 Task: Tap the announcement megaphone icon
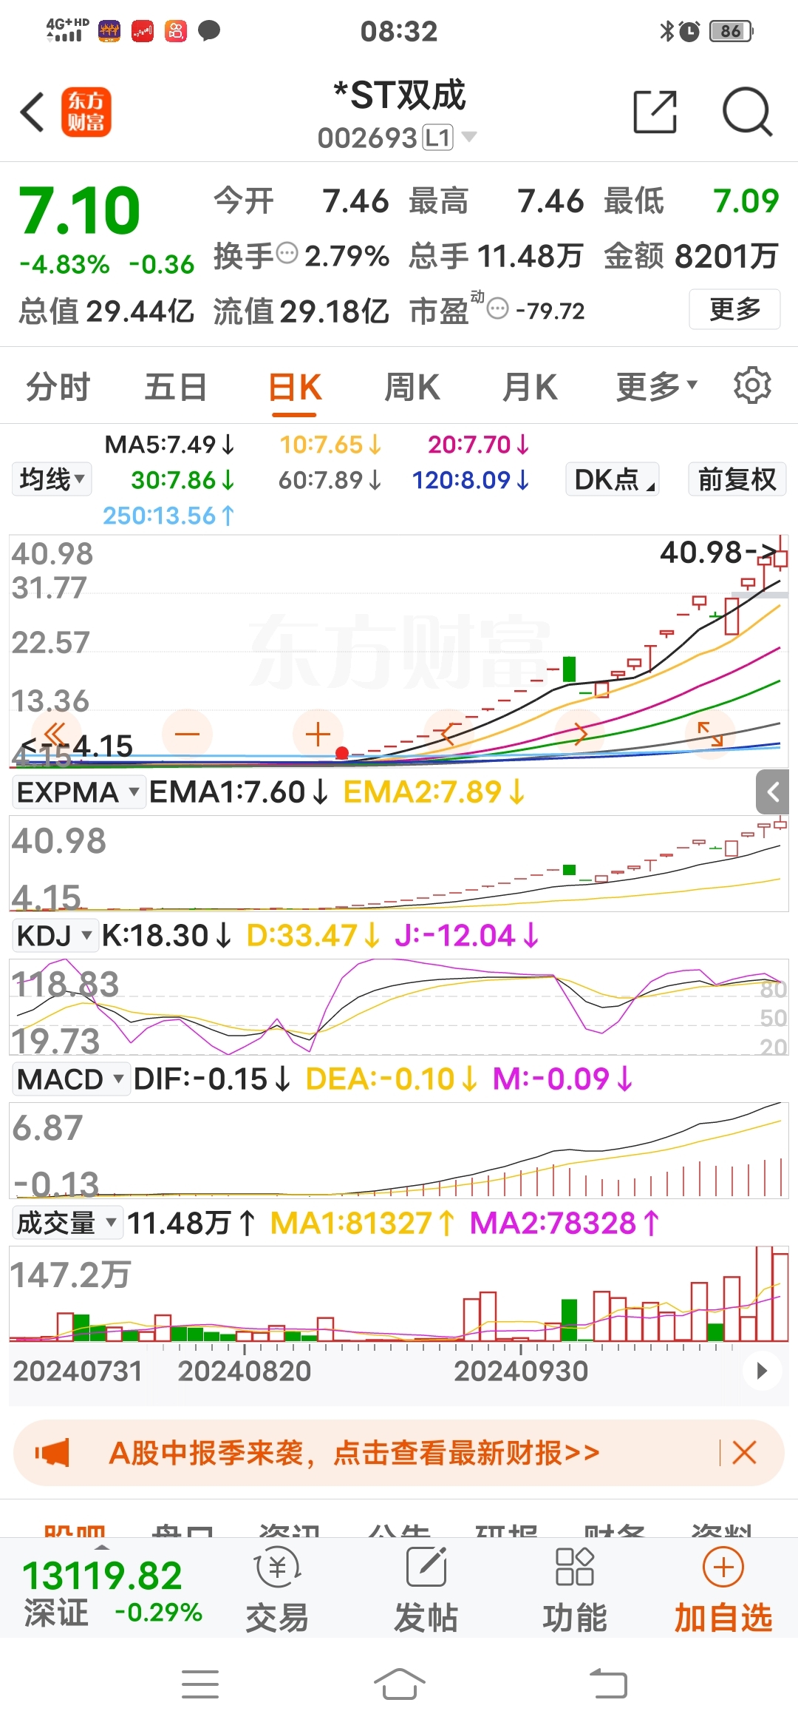pos(52,1453)
